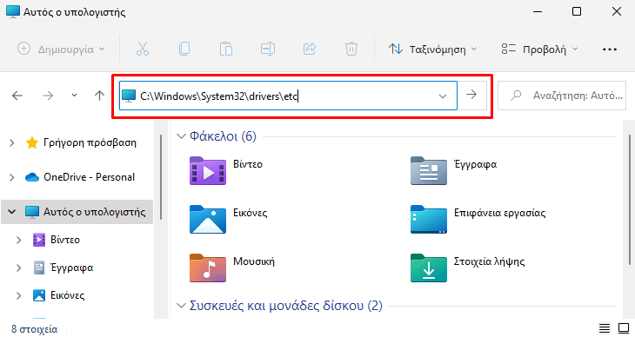Click the go-to arrow beside address bar
The width and height of the screenshot is (635, 337).
[471, 95]
